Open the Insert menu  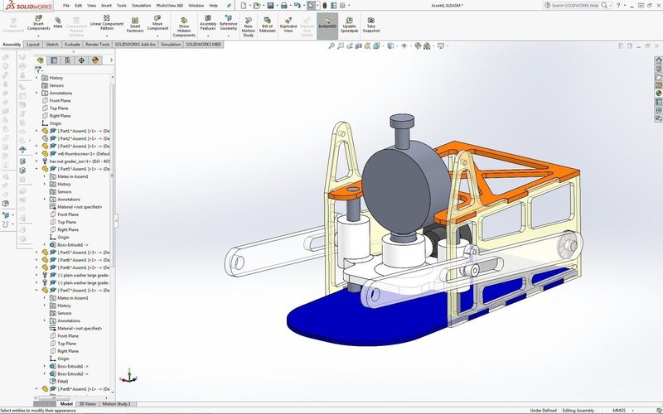pyautogui.click(x=107, y=6)
